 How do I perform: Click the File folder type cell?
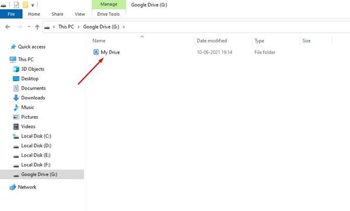point(265,52)
